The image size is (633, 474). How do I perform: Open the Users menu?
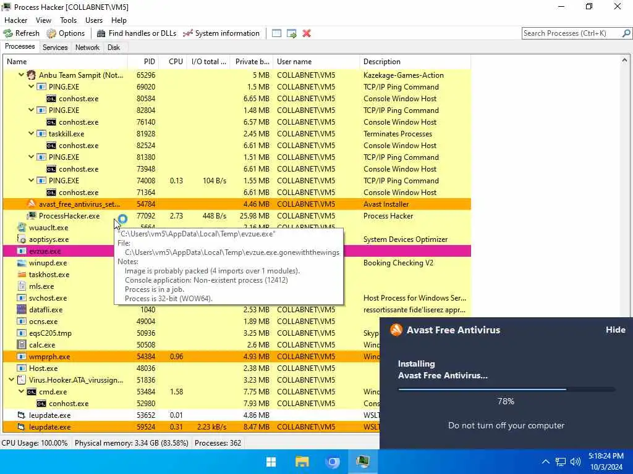click(x=94, y=20)
